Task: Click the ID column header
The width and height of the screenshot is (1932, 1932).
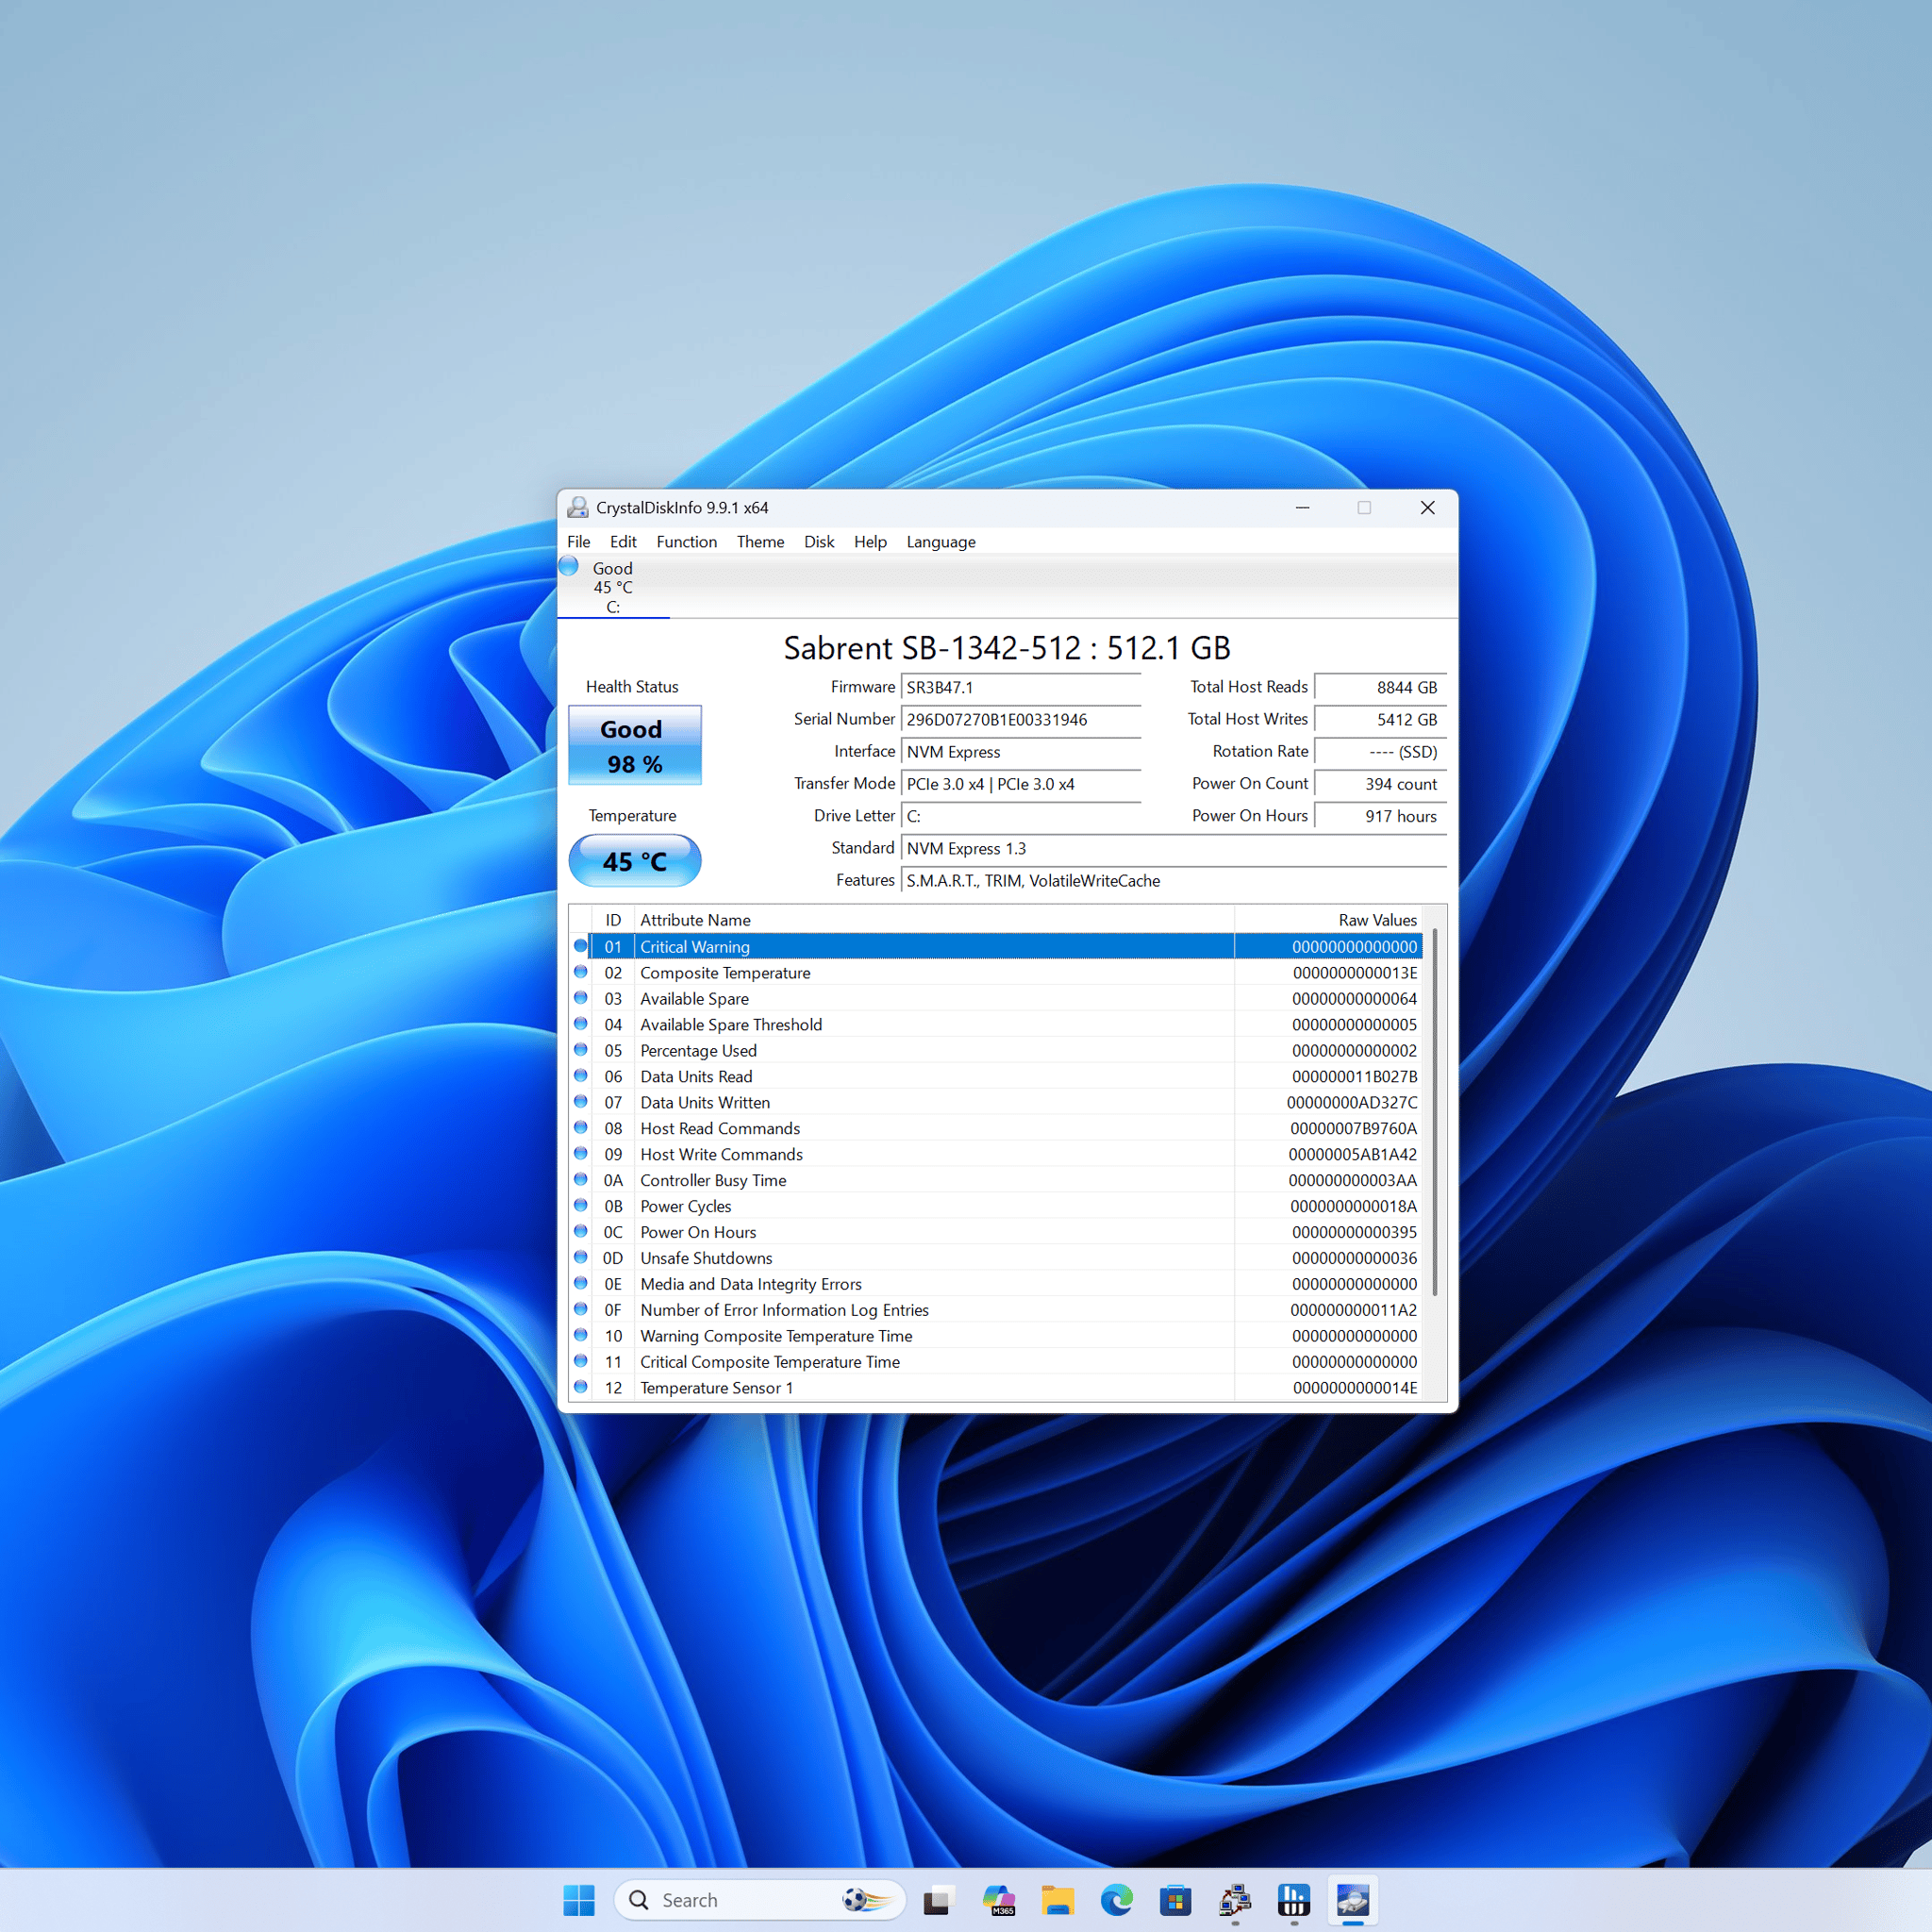Action: (613, 920)
